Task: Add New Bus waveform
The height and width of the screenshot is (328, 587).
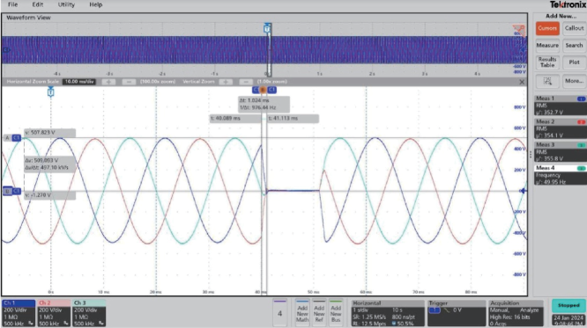Action: (336, 313)
